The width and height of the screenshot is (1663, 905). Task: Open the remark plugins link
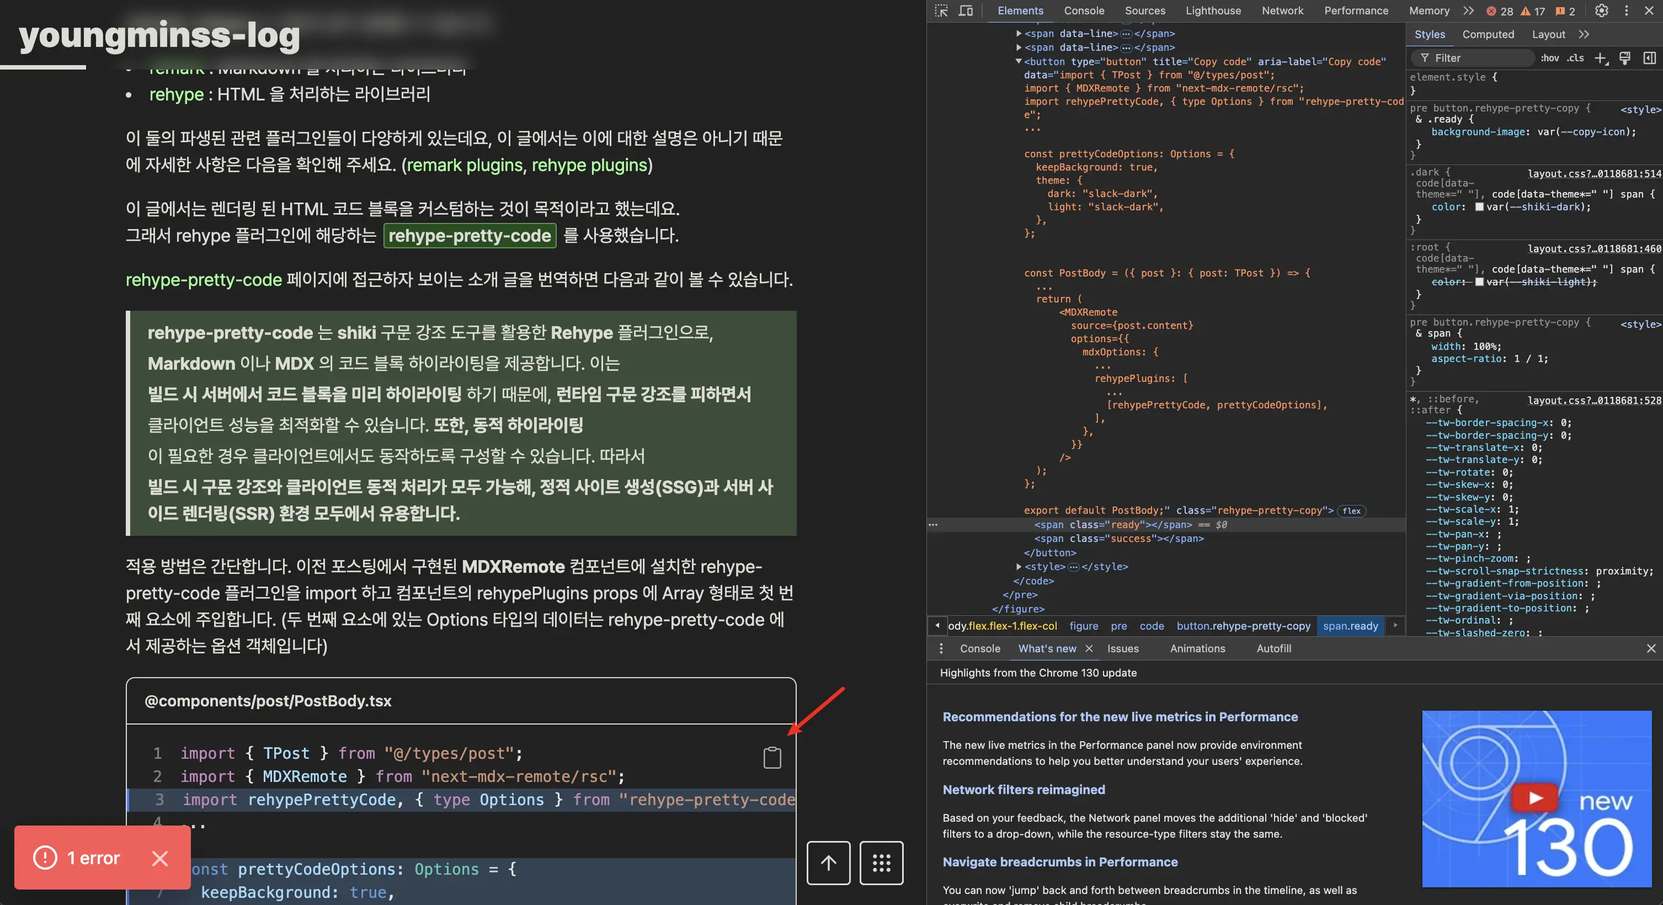pos(464,165)
